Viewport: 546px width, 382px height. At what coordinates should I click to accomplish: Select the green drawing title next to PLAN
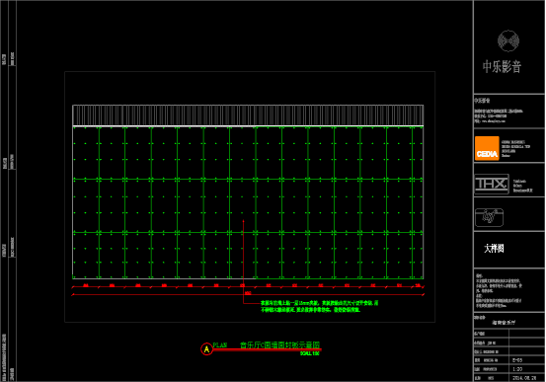click(280, 344)
